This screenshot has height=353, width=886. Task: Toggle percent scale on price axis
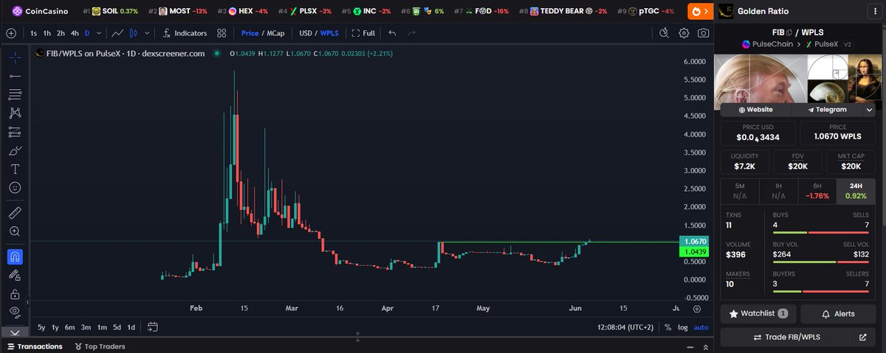(667, 327)
